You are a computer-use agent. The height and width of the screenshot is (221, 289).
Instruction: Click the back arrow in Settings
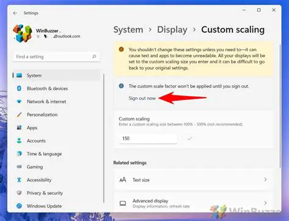tap(15, 13)
